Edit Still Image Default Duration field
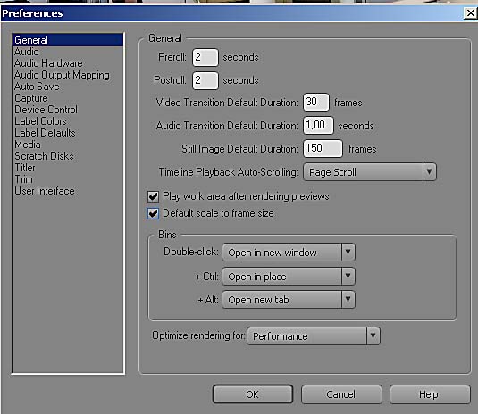 point(323,148)
